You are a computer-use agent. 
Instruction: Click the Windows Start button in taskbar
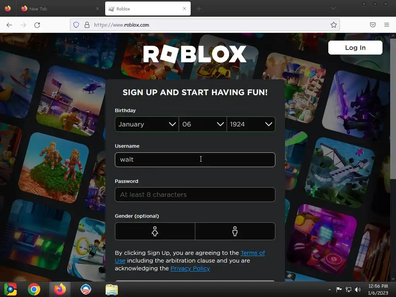(10, 289)
